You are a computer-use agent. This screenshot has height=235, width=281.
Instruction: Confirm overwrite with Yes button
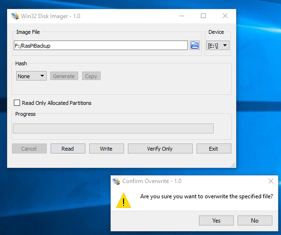[x=216, y=220]
